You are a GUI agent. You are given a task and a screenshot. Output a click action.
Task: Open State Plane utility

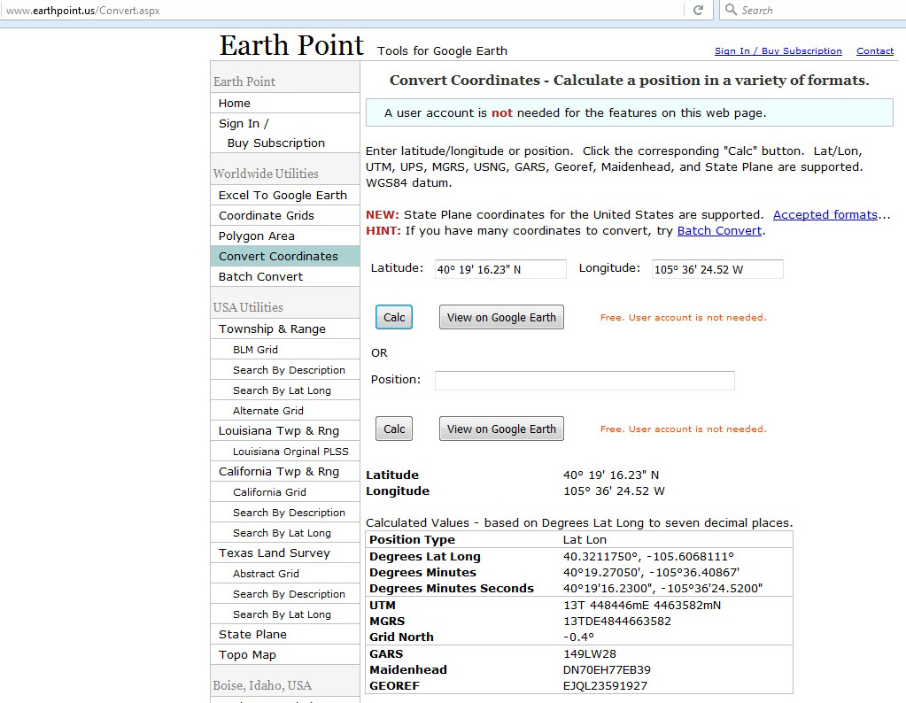coord(285,634)
